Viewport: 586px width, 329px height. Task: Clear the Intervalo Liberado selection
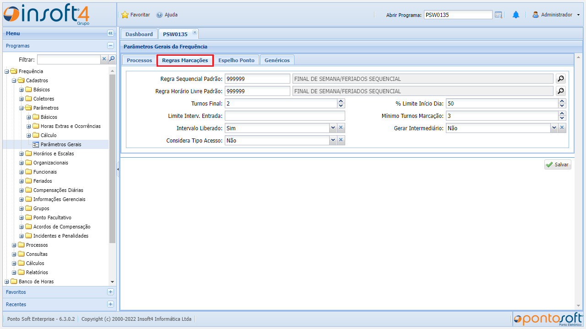(x=341, y=128)
